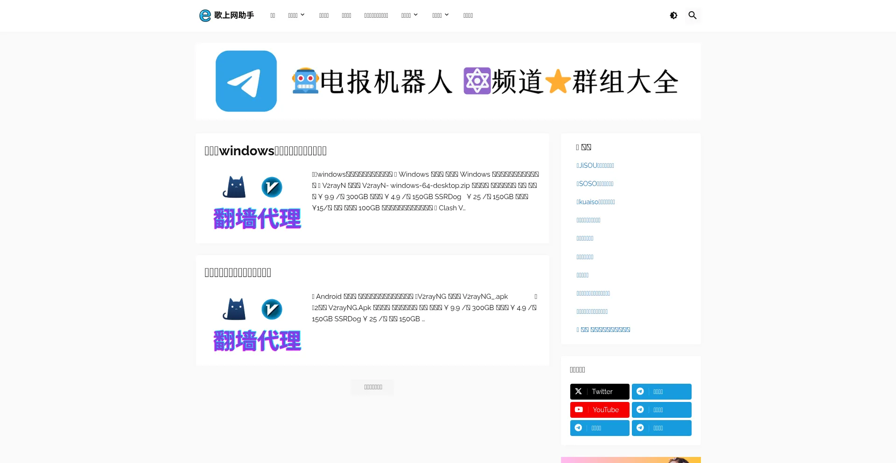Click the load-more button below the articles
This screenshot has height=463, width=896.
tap(373, 387)
